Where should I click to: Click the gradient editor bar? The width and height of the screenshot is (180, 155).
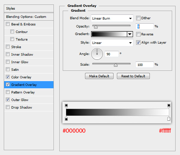[118, 112]
